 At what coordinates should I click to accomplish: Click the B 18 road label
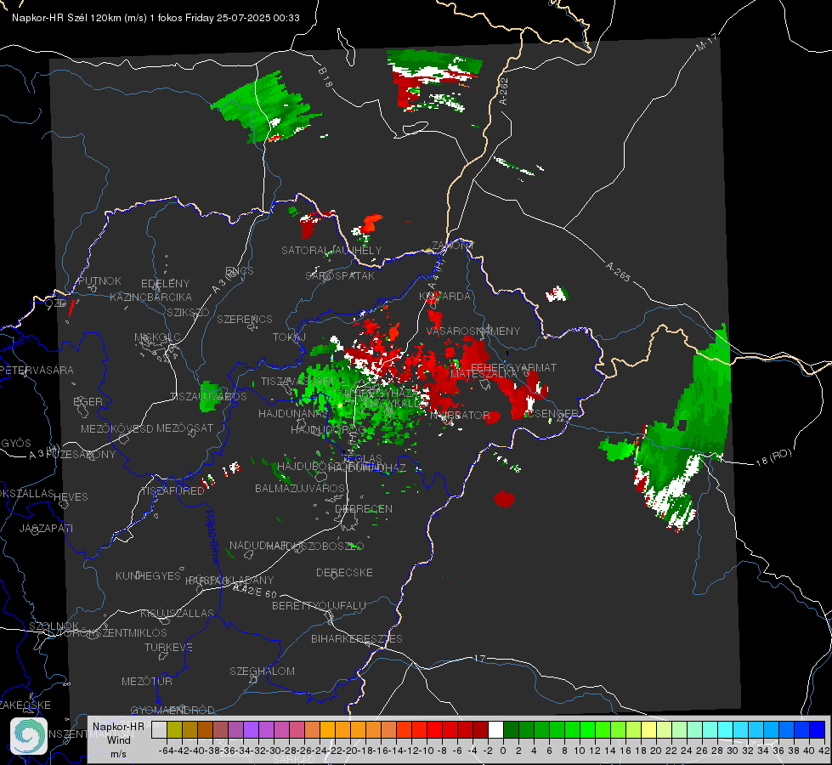tap(325, 77)
